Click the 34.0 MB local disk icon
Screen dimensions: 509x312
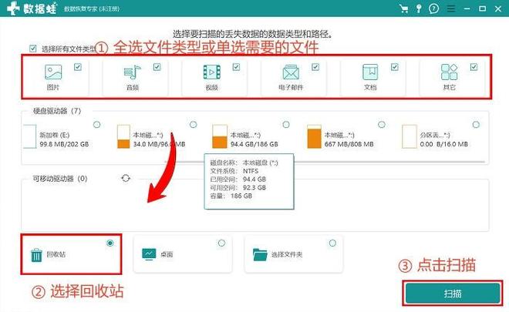point(123,136)
